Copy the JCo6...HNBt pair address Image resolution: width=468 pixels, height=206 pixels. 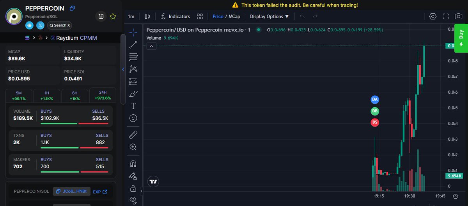(71, 191)
